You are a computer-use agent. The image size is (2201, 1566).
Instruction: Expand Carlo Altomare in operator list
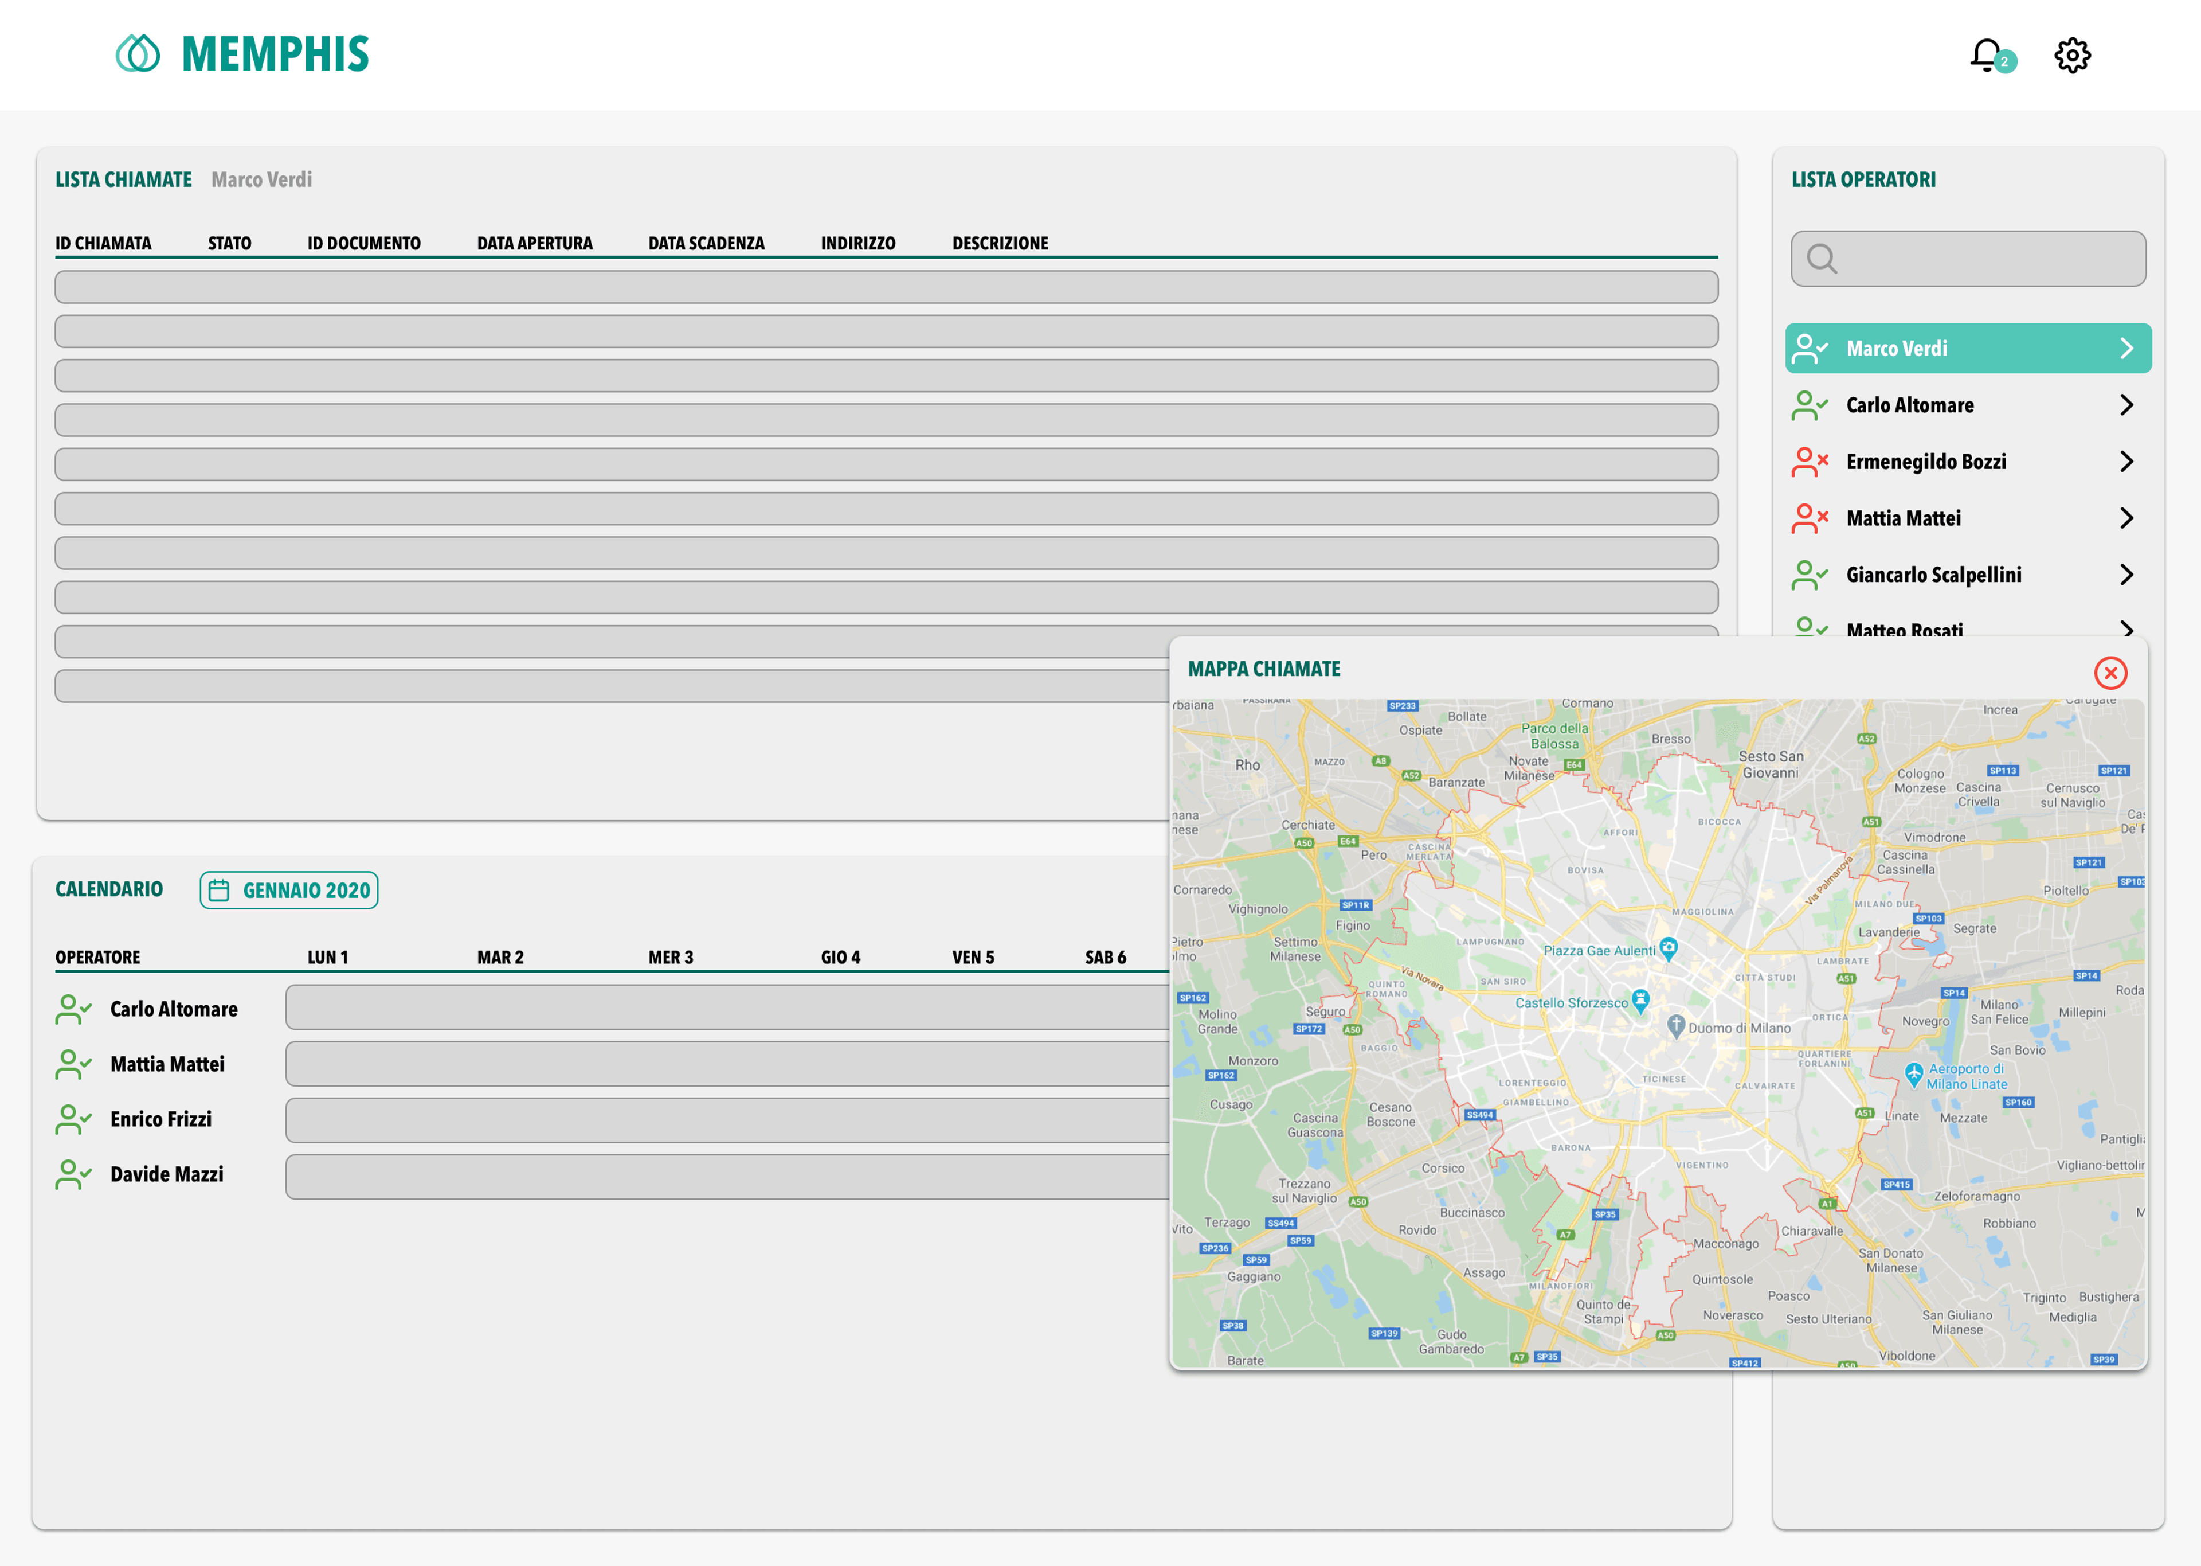click(x=2126, y=405)
